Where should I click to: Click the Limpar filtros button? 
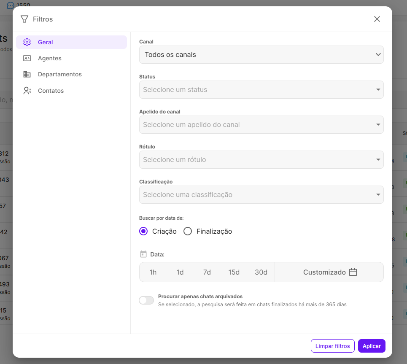(x=333, y=346)
